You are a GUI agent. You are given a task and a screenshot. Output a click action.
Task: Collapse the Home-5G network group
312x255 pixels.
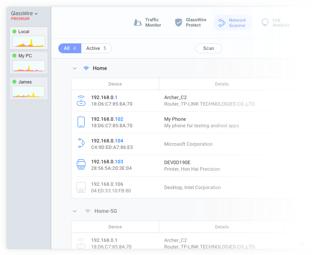75,211
